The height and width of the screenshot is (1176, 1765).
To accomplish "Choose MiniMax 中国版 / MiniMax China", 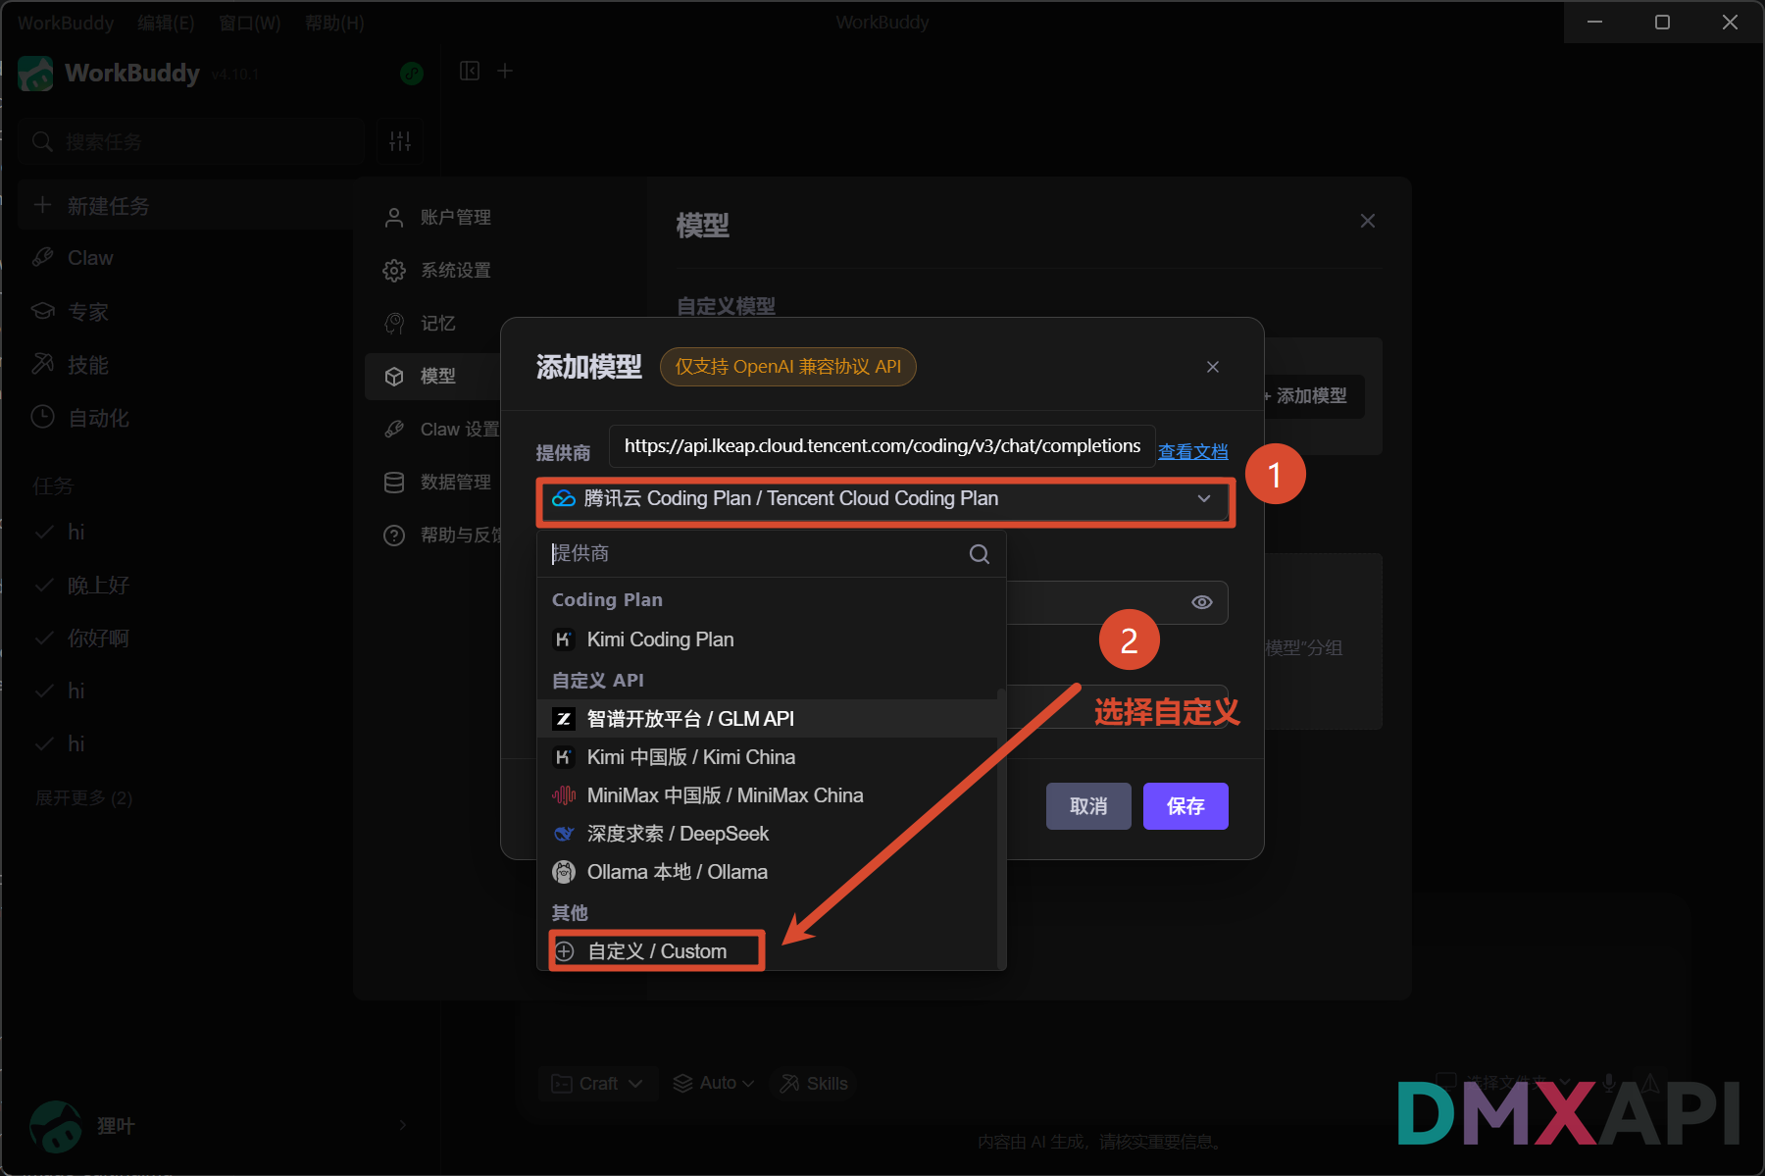I will pos(768,795).
